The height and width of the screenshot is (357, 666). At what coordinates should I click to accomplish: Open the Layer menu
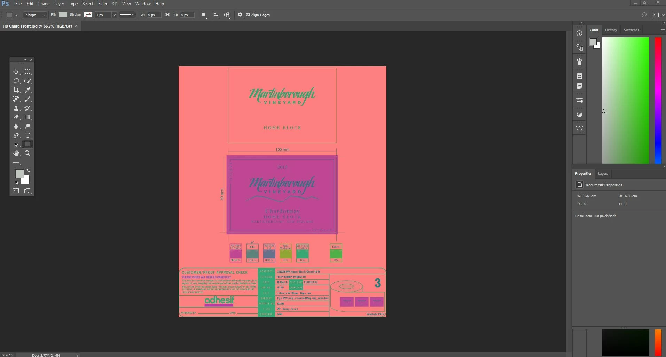[59, 4]
